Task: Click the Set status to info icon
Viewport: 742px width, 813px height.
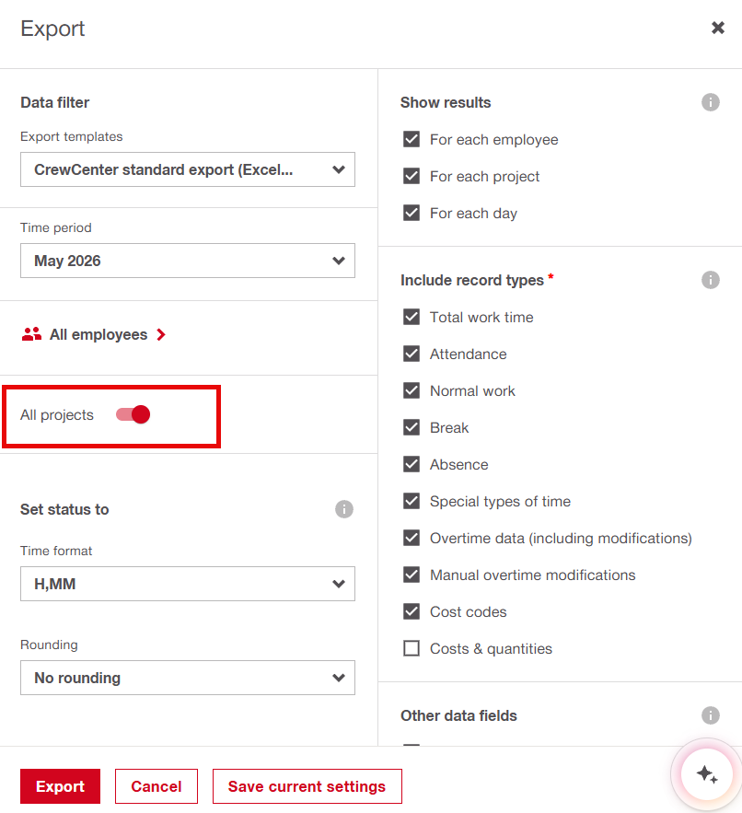Action: pos(343,509)
